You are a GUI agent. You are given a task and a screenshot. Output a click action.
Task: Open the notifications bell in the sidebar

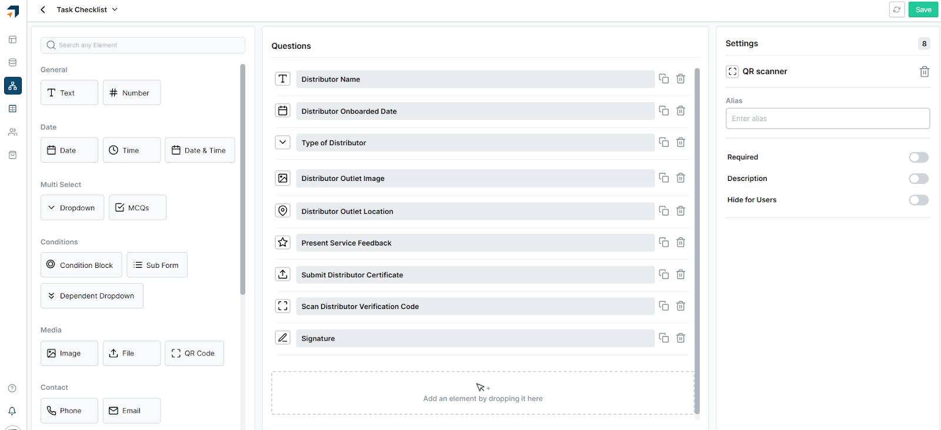pyautogui.click(x=12, y=411)
